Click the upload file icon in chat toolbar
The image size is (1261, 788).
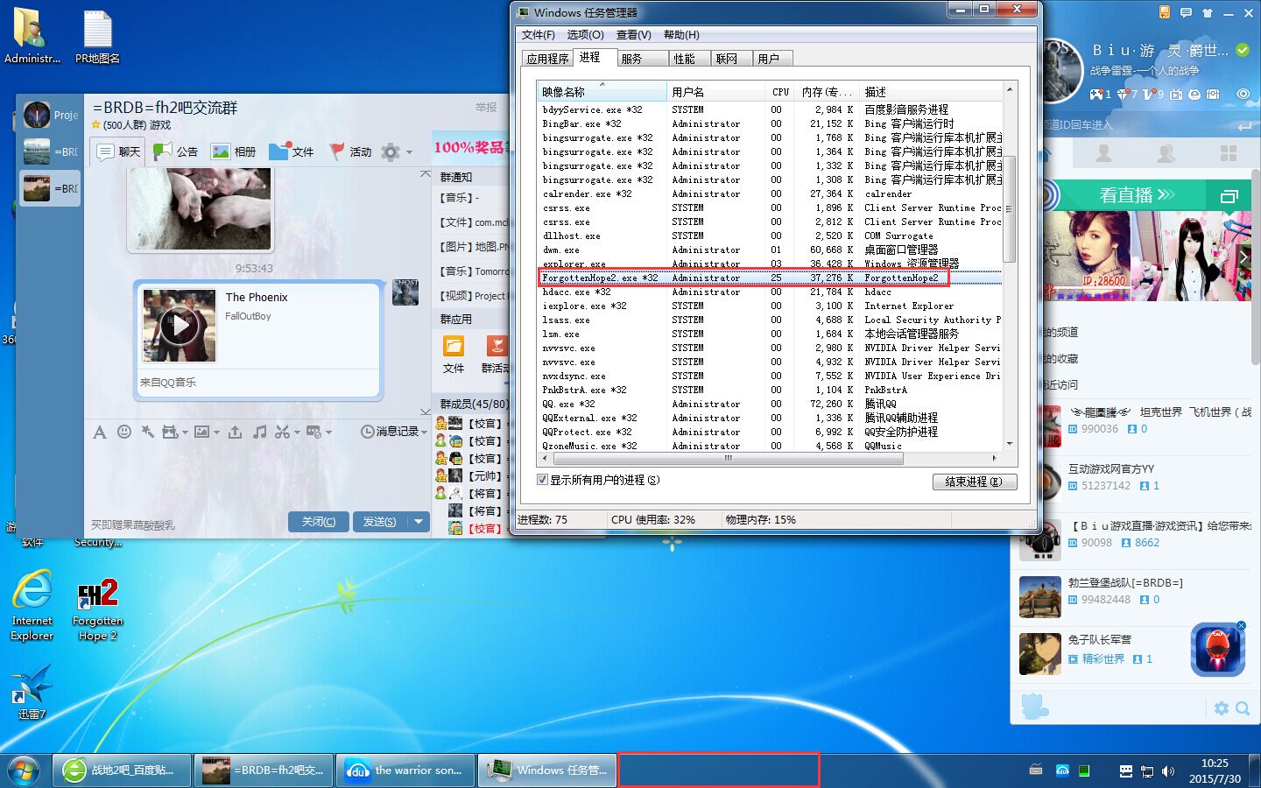(x=235, y=432)
